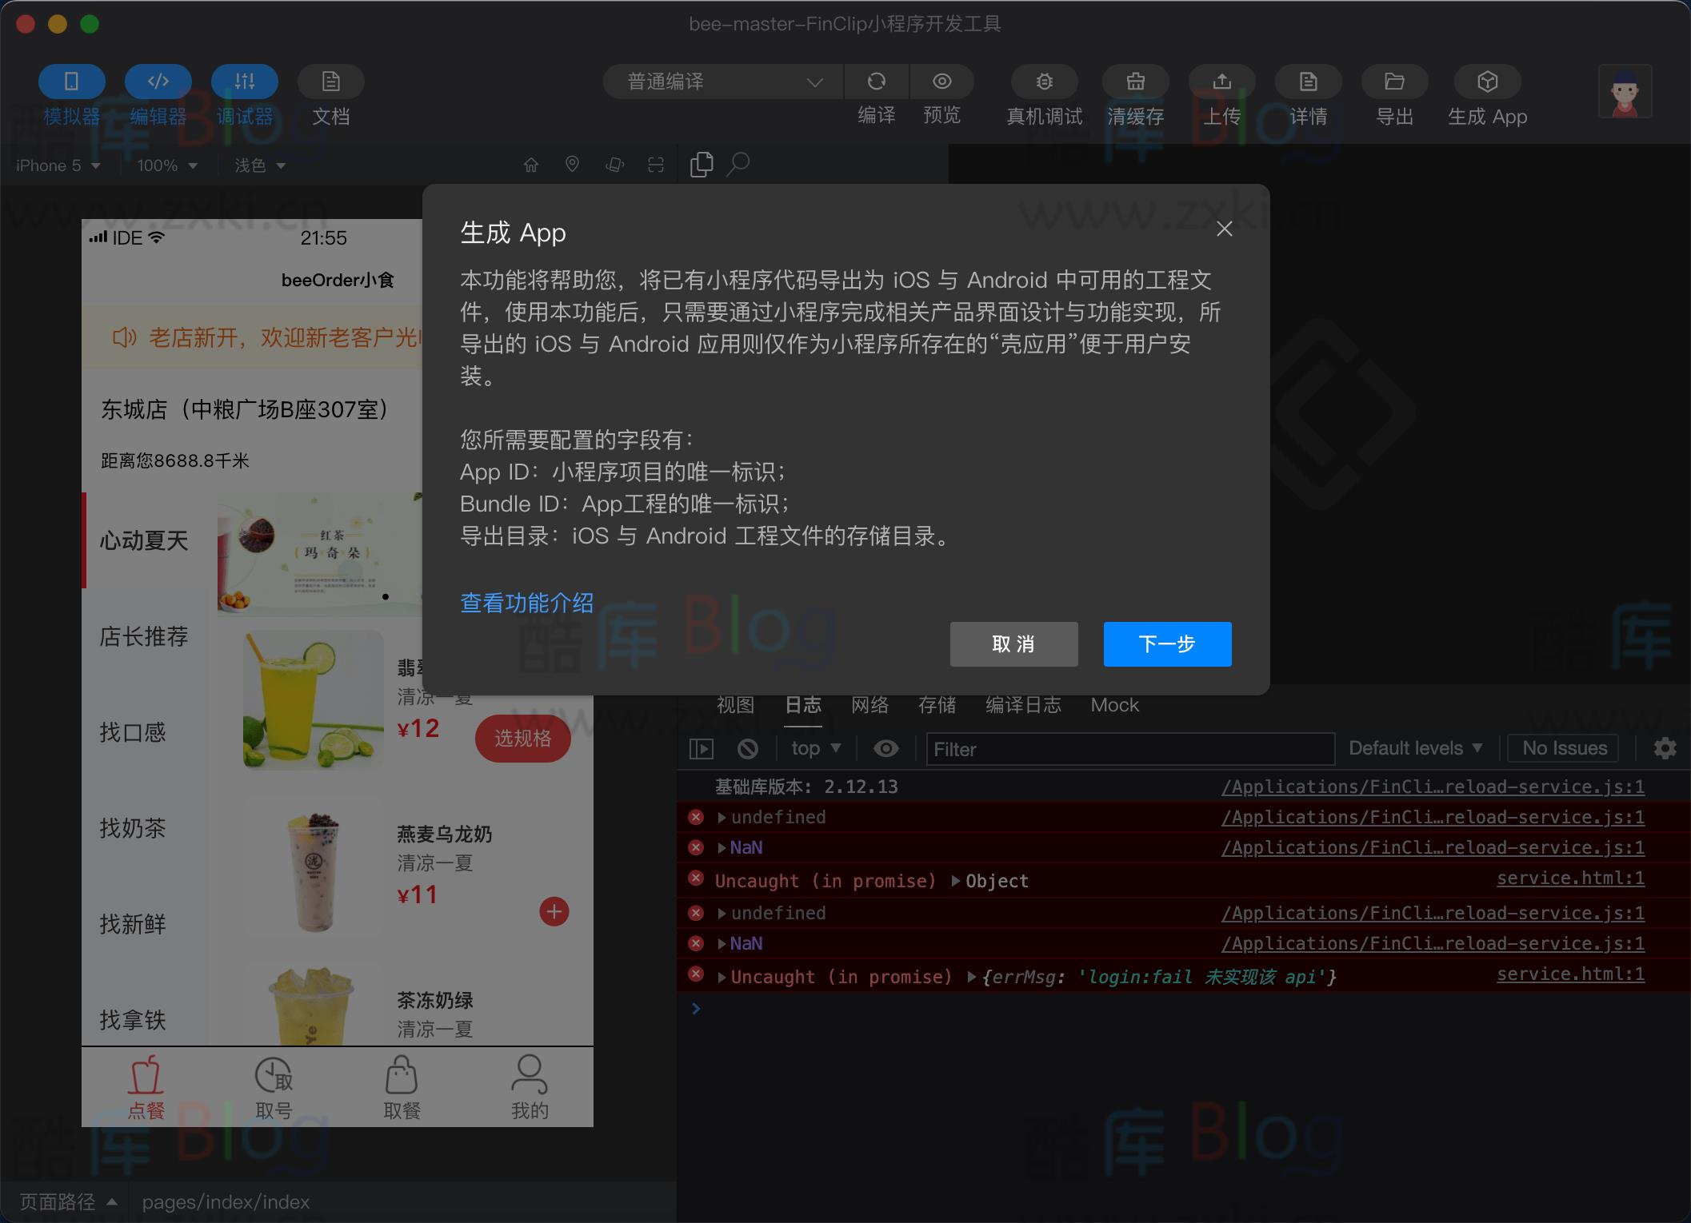This screenshot has height=1223, width=1691.
Task: Start 真机调试 real-device debugging
Action: (1044, 82)
